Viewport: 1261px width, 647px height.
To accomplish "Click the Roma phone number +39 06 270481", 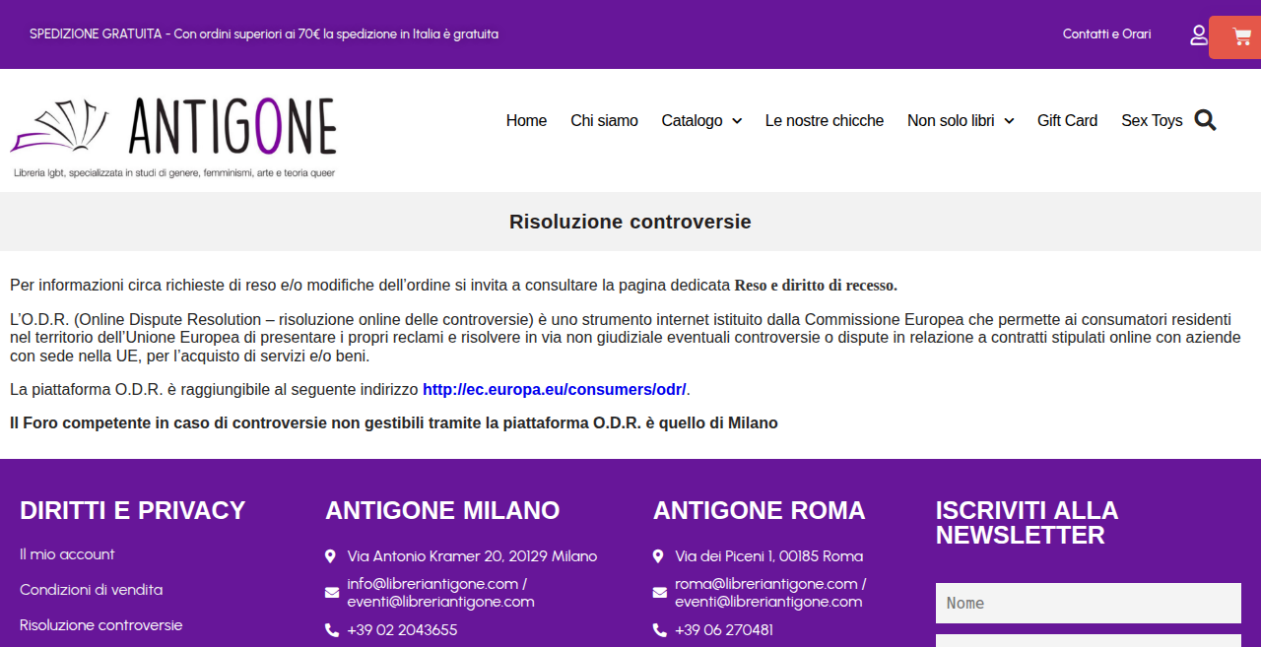I will [x=724, y=630].
